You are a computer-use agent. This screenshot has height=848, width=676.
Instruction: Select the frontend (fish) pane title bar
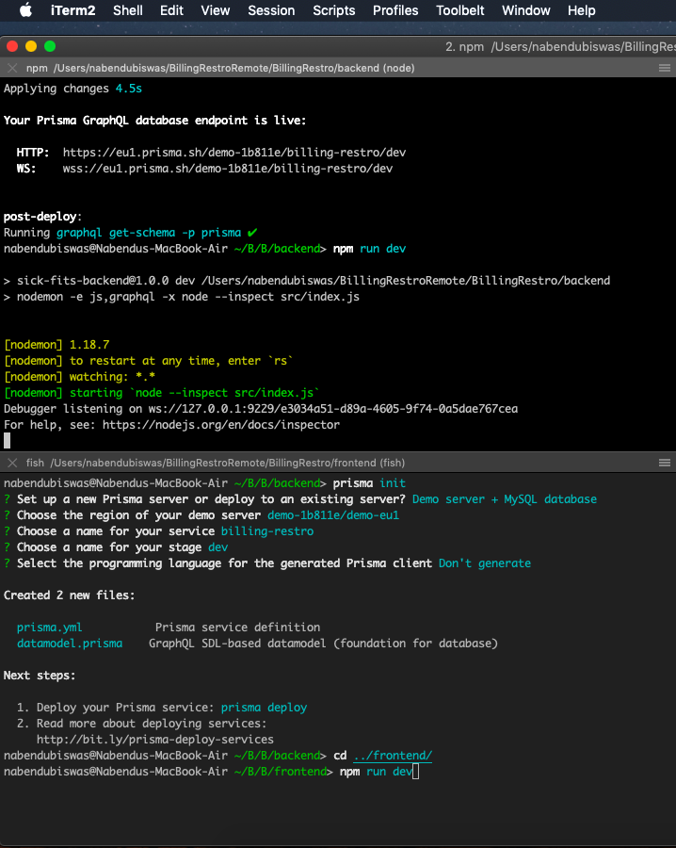[x=338, y=463]
